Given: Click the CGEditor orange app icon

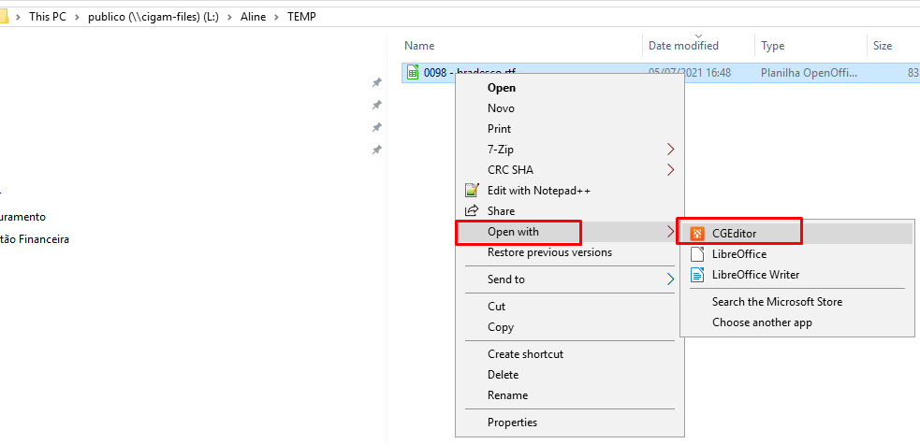Looking at the screenshot, I should 696,234.
